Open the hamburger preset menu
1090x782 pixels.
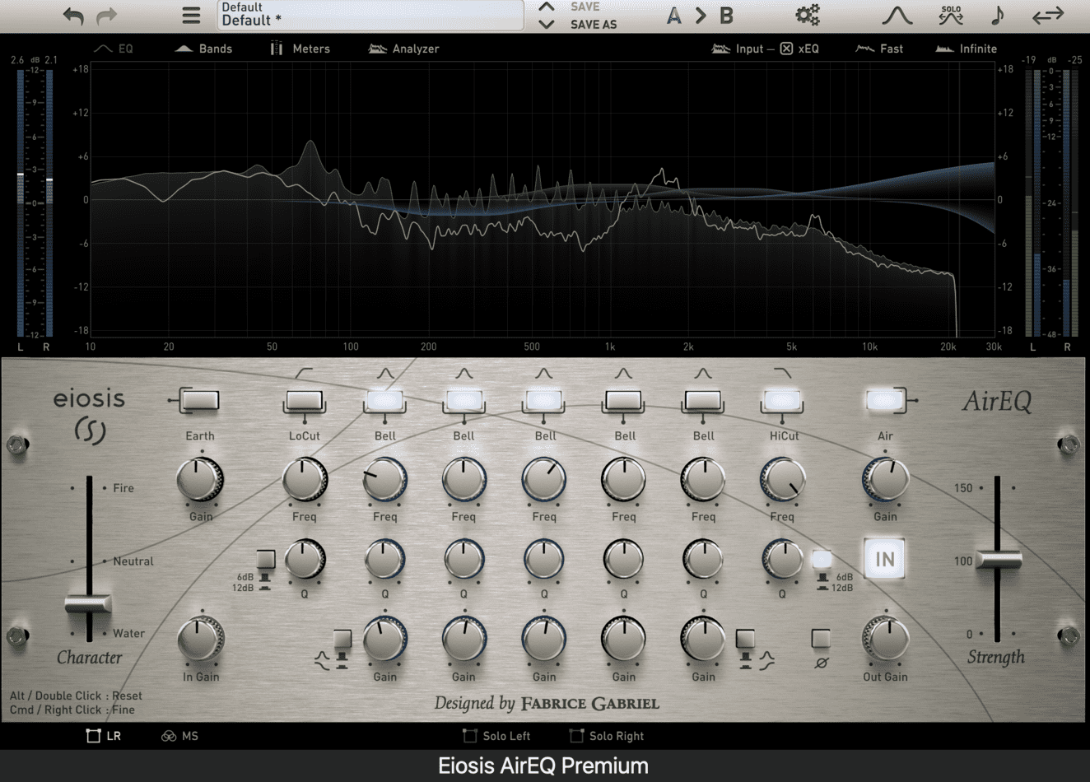191,16
